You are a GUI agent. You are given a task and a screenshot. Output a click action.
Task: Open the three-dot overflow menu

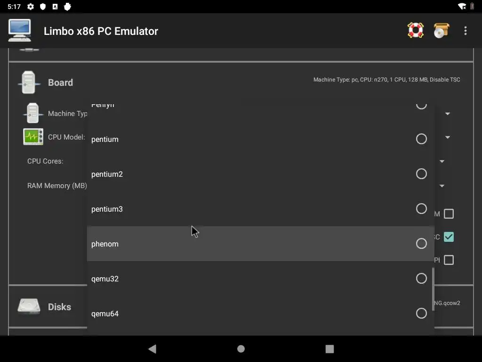(466, 31)
